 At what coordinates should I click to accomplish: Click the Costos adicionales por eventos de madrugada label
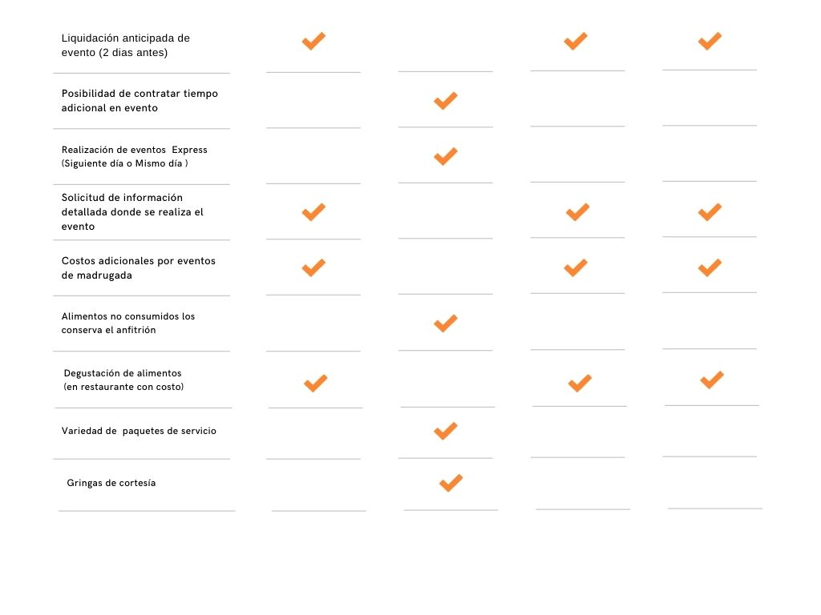pyautogui.click(x=138, y=268)
